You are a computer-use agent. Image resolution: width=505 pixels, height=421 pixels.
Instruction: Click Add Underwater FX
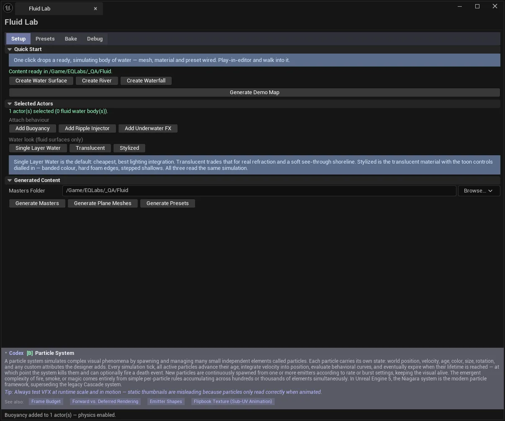[x=148, y=128]
